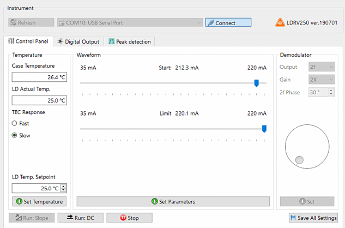345x228 pixels.
Task: Click the phase dial knob handle
Action: point(299,160)
